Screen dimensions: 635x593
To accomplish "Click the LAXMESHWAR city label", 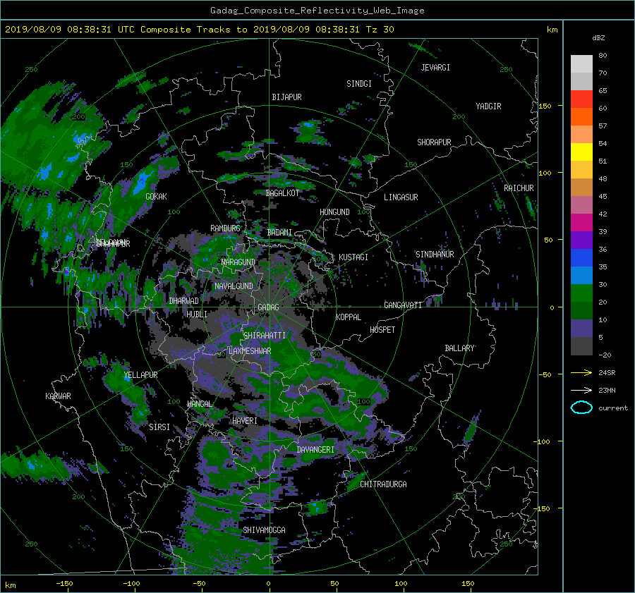I will point(250,351).
